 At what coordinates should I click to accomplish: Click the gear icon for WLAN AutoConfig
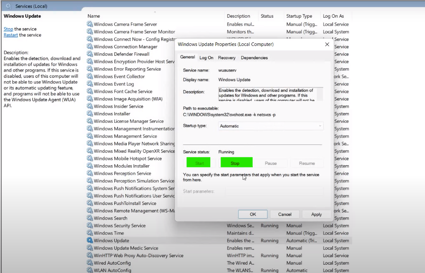89,270
